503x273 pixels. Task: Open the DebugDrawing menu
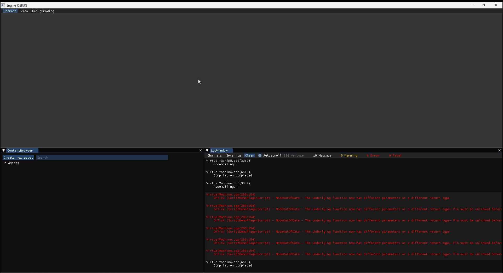click(43, 11)
